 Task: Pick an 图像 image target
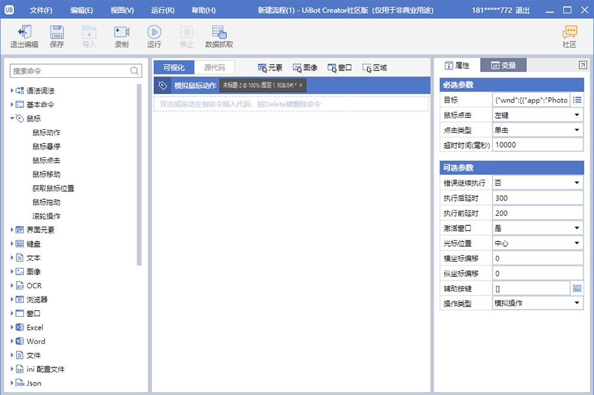(x=305, y=68)
